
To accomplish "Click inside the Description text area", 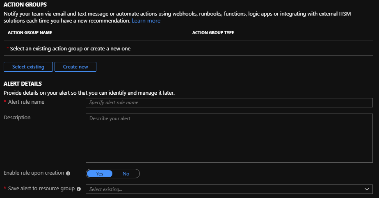I will coord(229,138).
